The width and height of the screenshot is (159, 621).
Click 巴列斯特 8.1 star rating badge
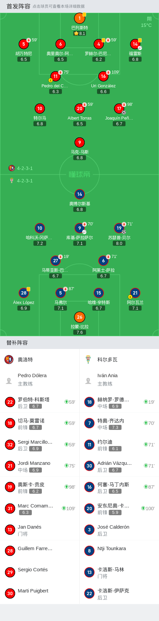80,33
